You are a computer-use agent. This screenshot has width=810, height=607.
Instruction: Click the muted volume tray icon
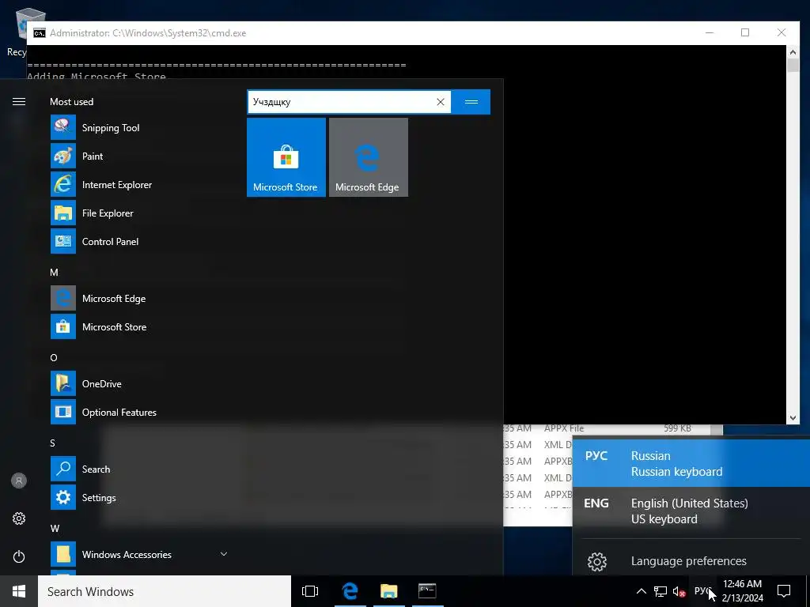(x=679, y=591)
